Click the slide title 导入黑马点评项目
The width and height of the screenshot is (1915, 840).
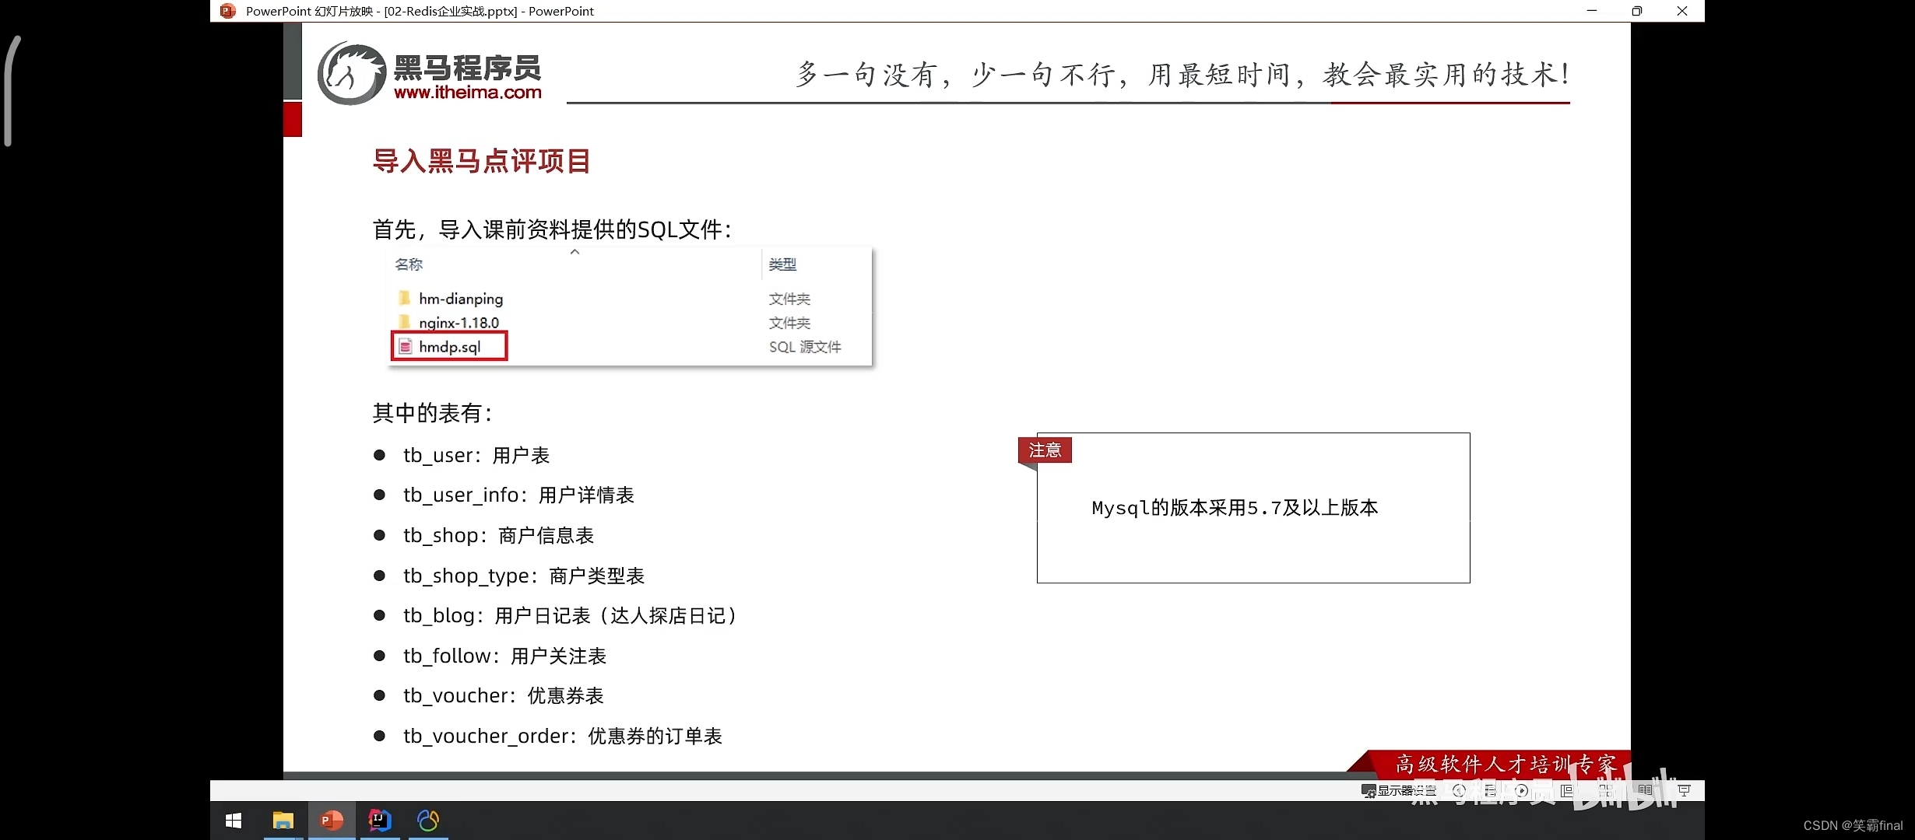pos(481,161)
